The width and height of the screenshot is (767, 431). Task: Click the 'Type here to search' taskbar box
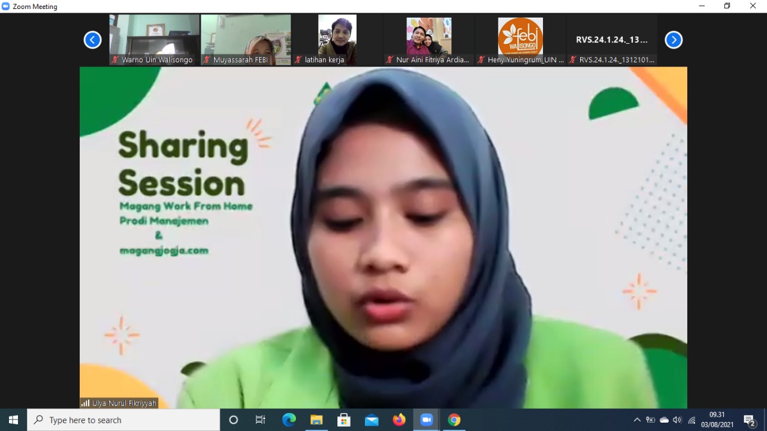[x=123, y=420]
